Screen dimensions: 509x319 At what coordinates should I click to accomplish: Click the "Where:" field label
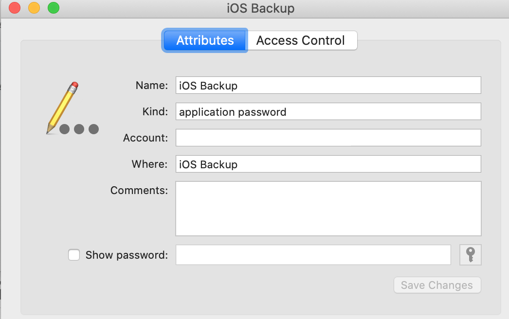tap(149, 164)
